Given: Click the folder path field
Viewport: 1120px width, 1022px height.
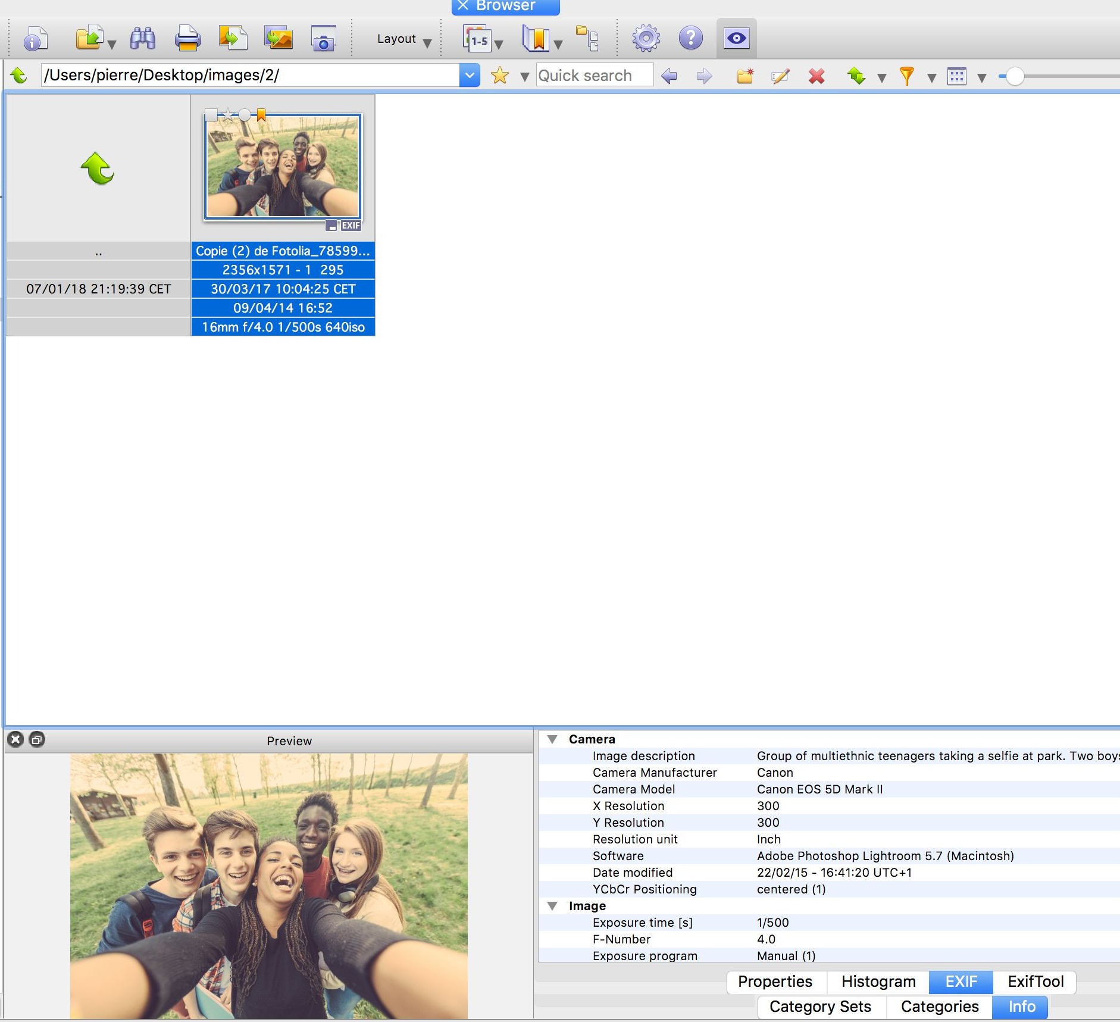Looking at the screenshot, I should coord(250,76).
